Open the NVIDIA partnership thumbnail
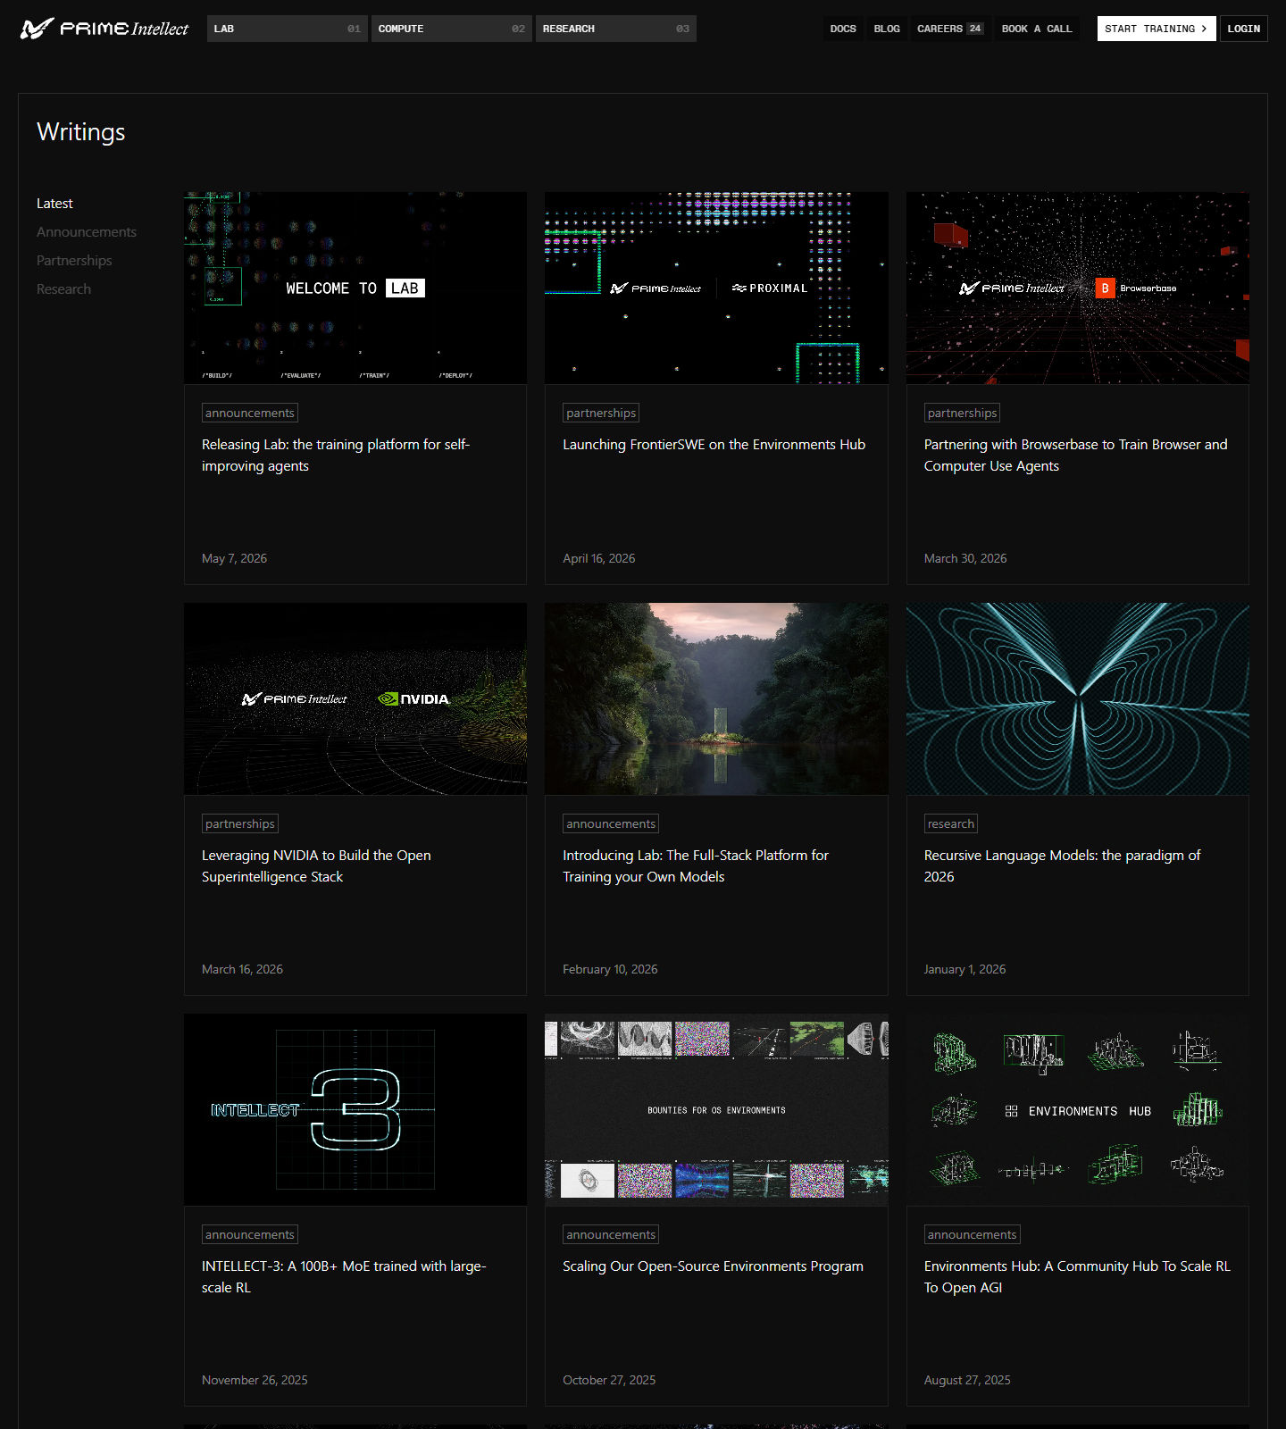Screen dimensions: 1286x1429 [355, 698]
